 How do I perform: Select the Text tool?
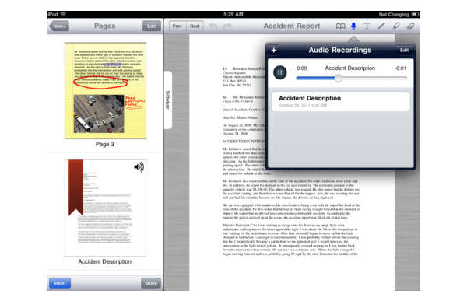point(367,26)
